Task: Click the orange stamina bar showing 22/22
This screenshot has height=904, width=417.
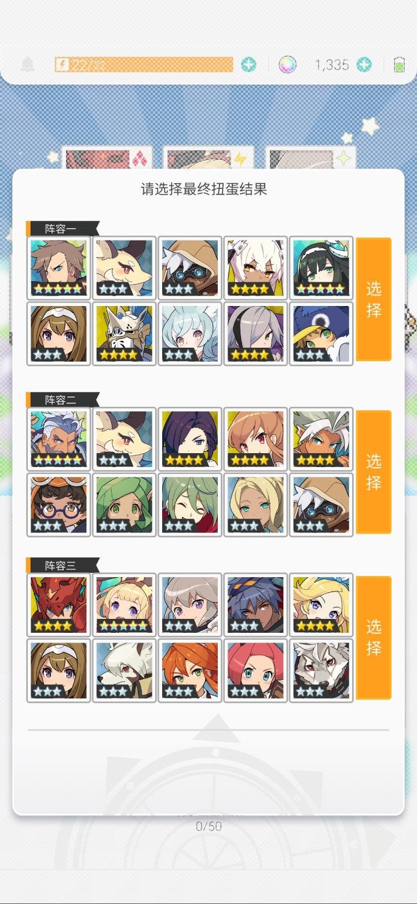Action: 144,64
